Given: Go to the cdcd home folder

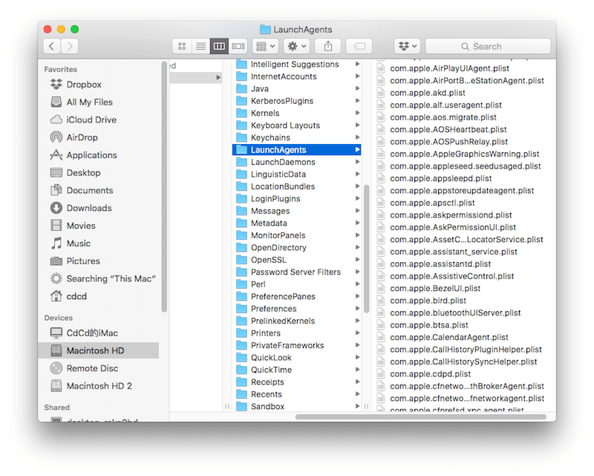Looking at the screenshot, I should point(99,296).
